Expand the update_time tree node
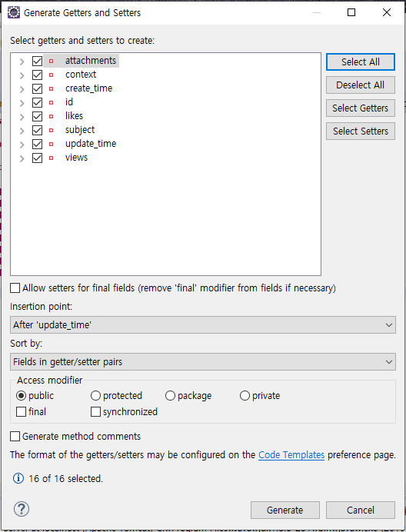The height and width of the screenshot is (532, 406). coord(22,145)
